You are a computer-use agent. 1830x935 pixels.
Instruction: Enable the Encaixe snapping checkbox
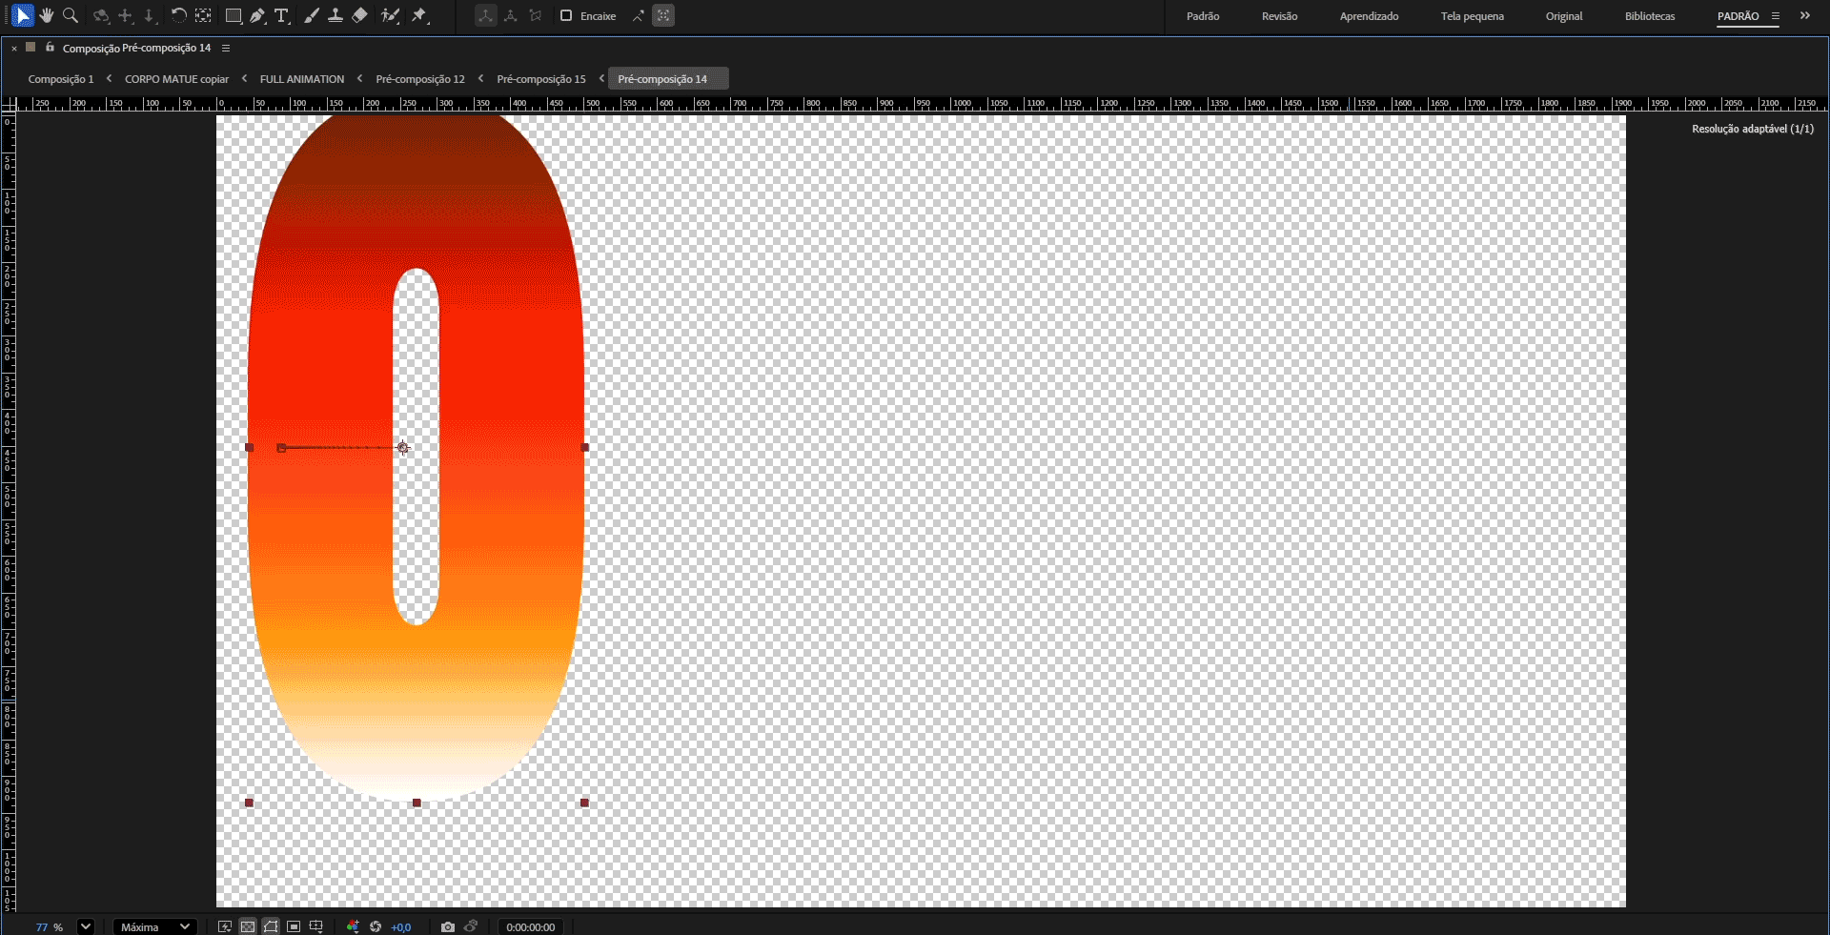[x=566, y=16]
